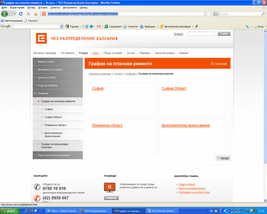This screenshot has height=214, width=267.
Task: Open the history dropdown next to back button
Action: 15,14
